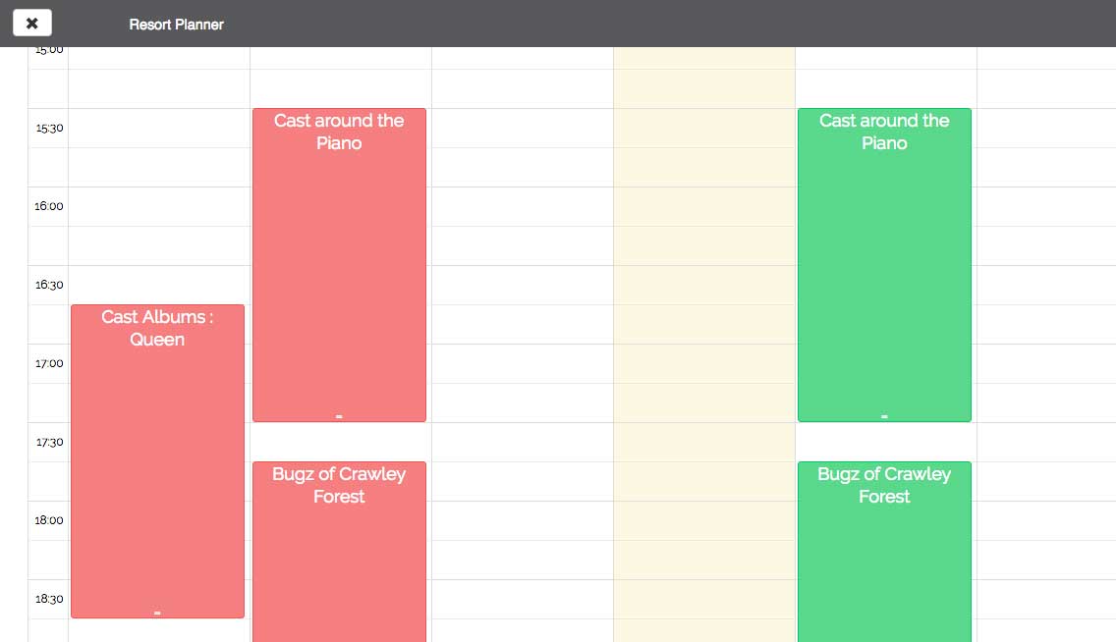Click the Resort Planner title text
The width and height of the screenshot is (1116, 642).
[176, 25]
